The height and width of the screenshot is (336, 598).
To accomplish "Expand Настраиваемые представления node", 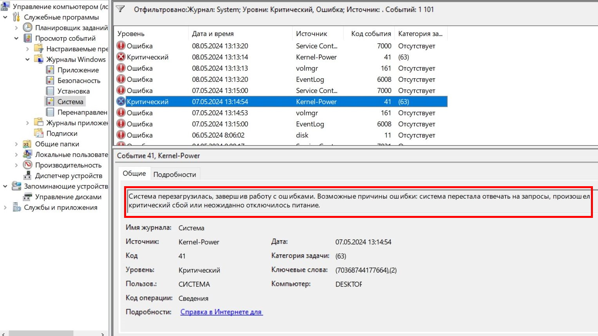I will (x=27, y=49).
